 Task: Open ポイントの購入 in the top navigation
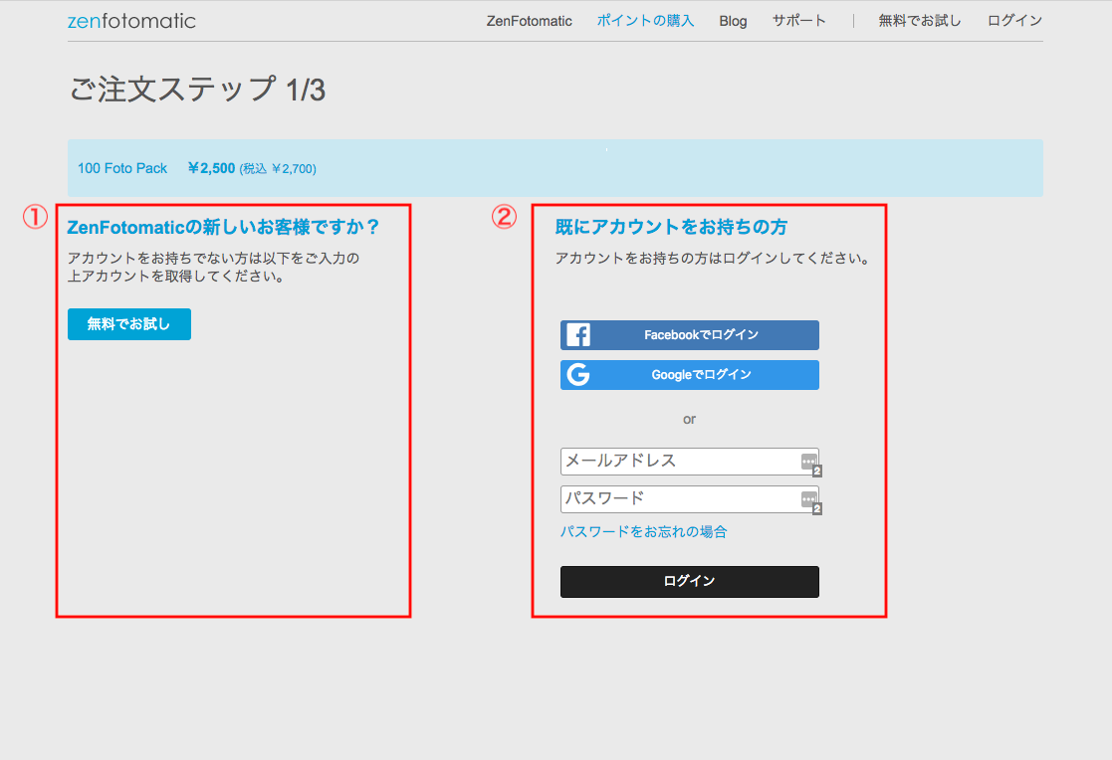(x=645, y=21)
